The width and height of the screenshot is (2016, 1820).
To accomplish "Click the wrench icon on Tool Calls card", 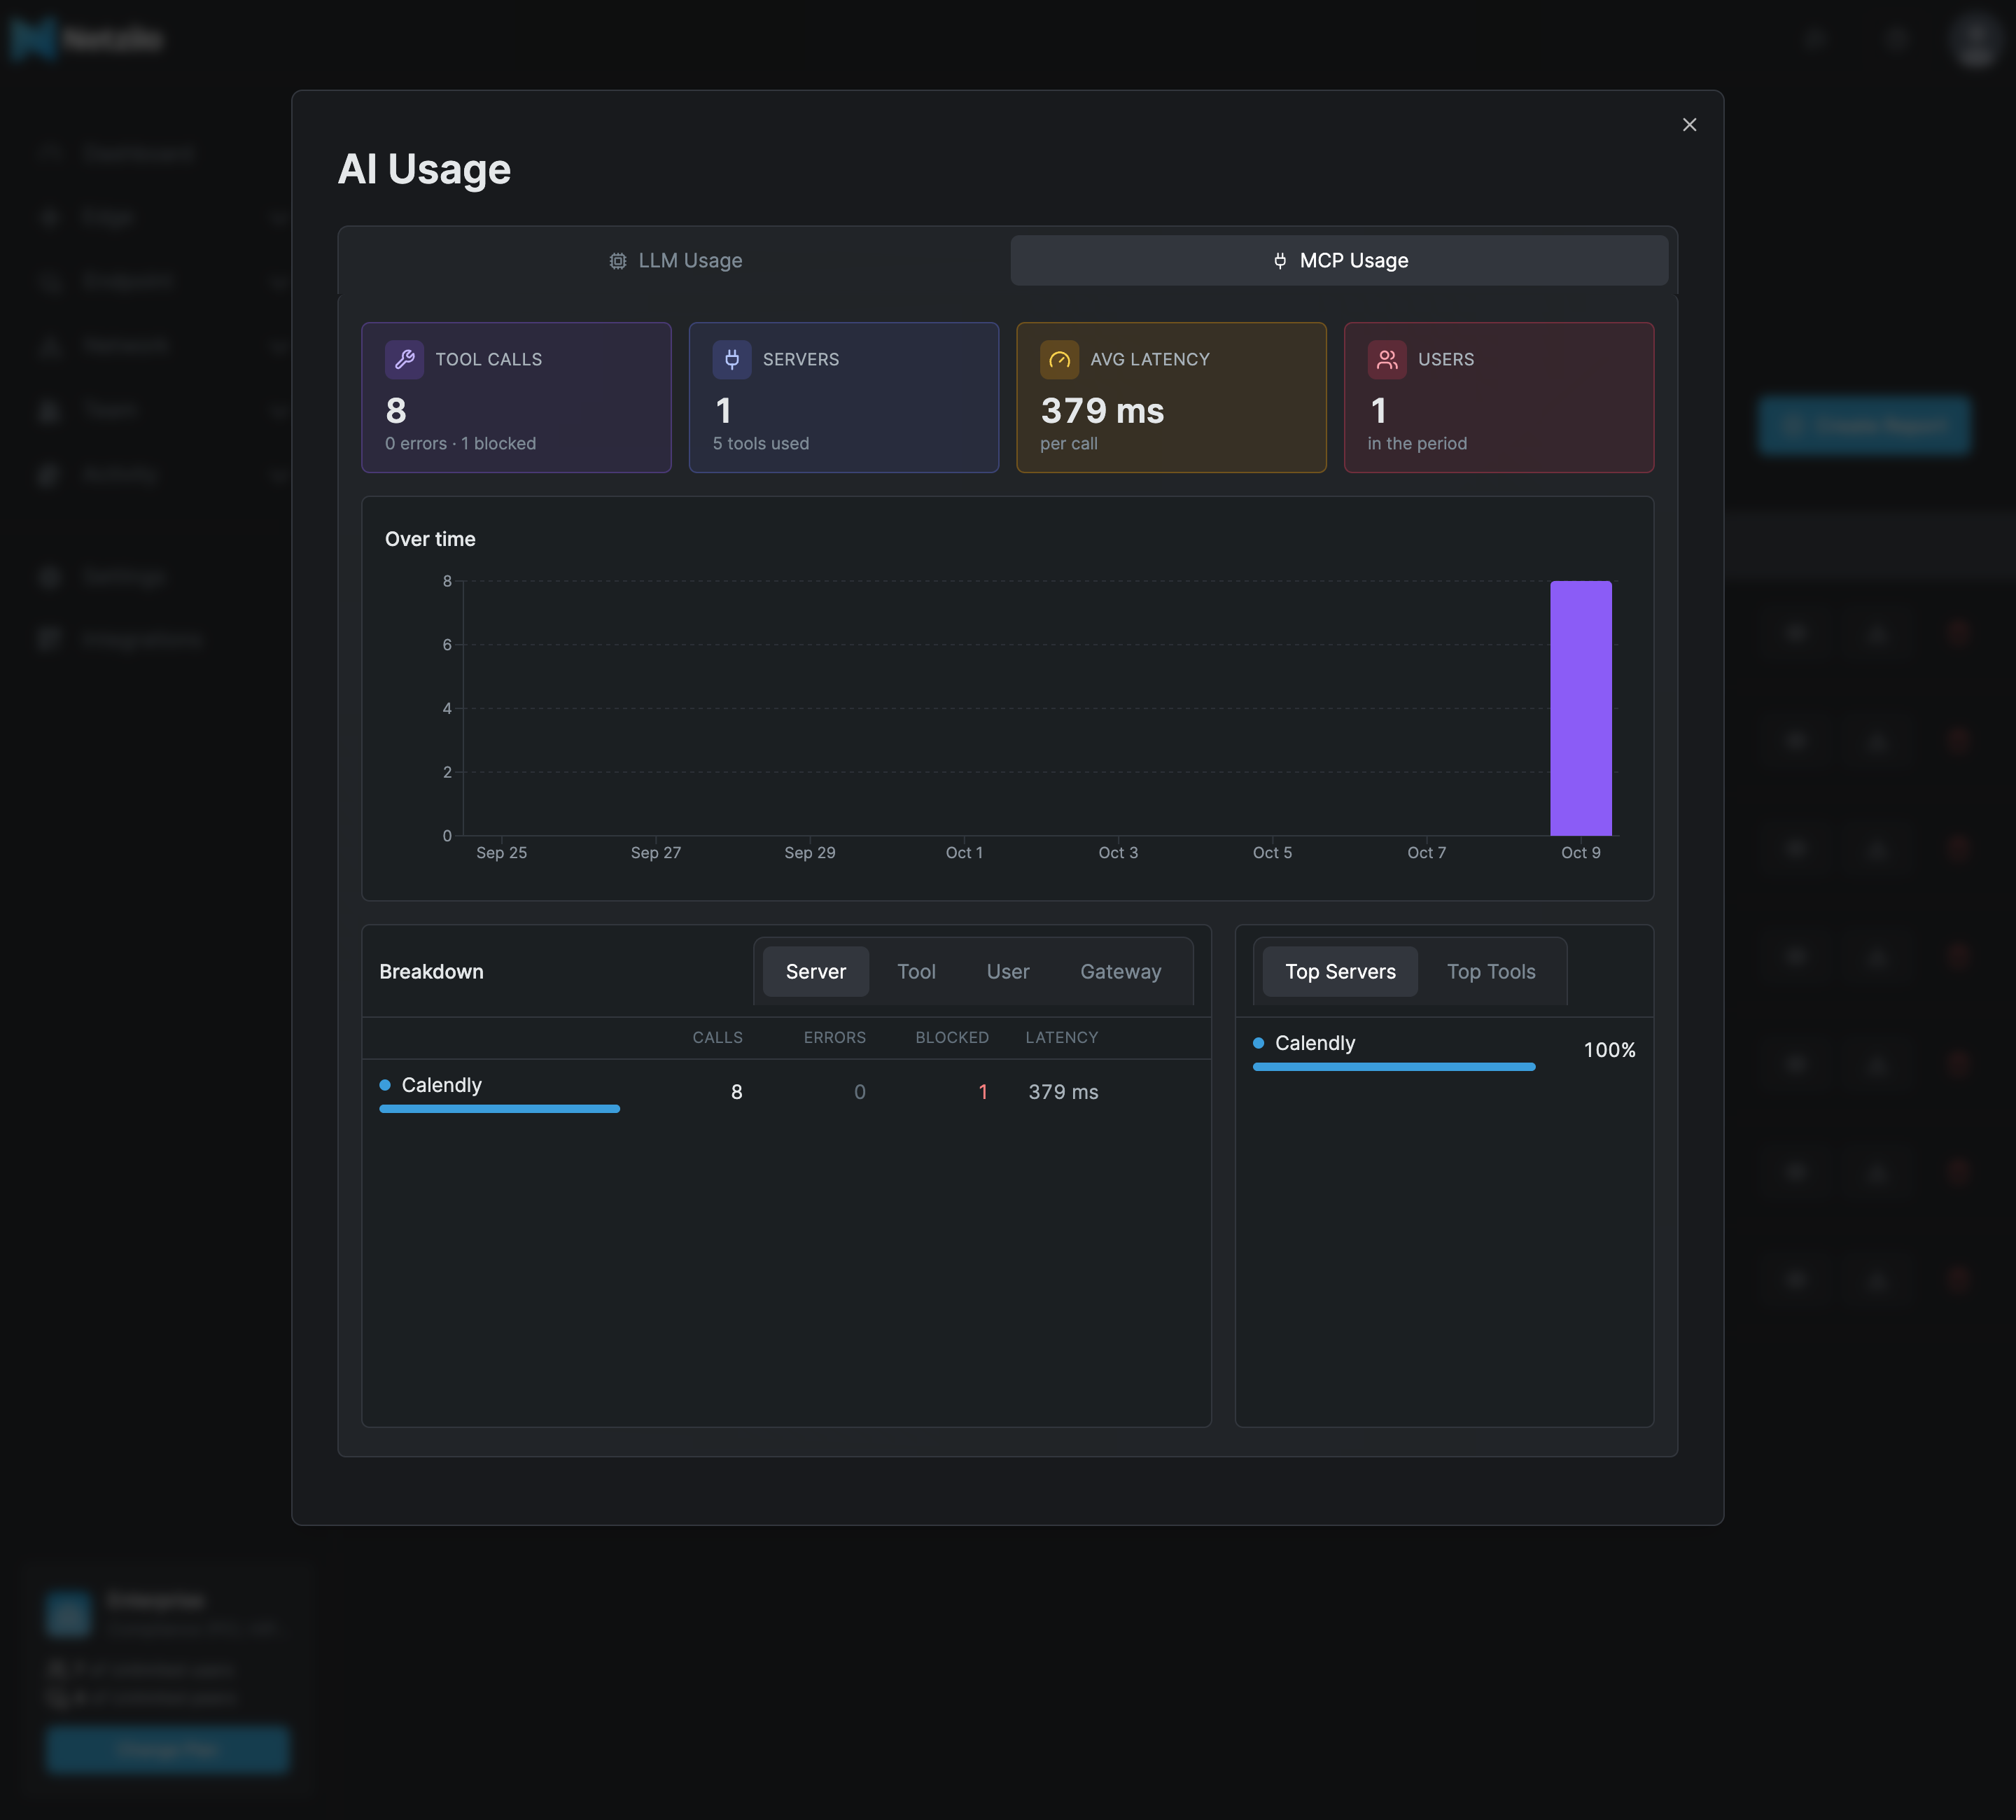I will 404,359.
